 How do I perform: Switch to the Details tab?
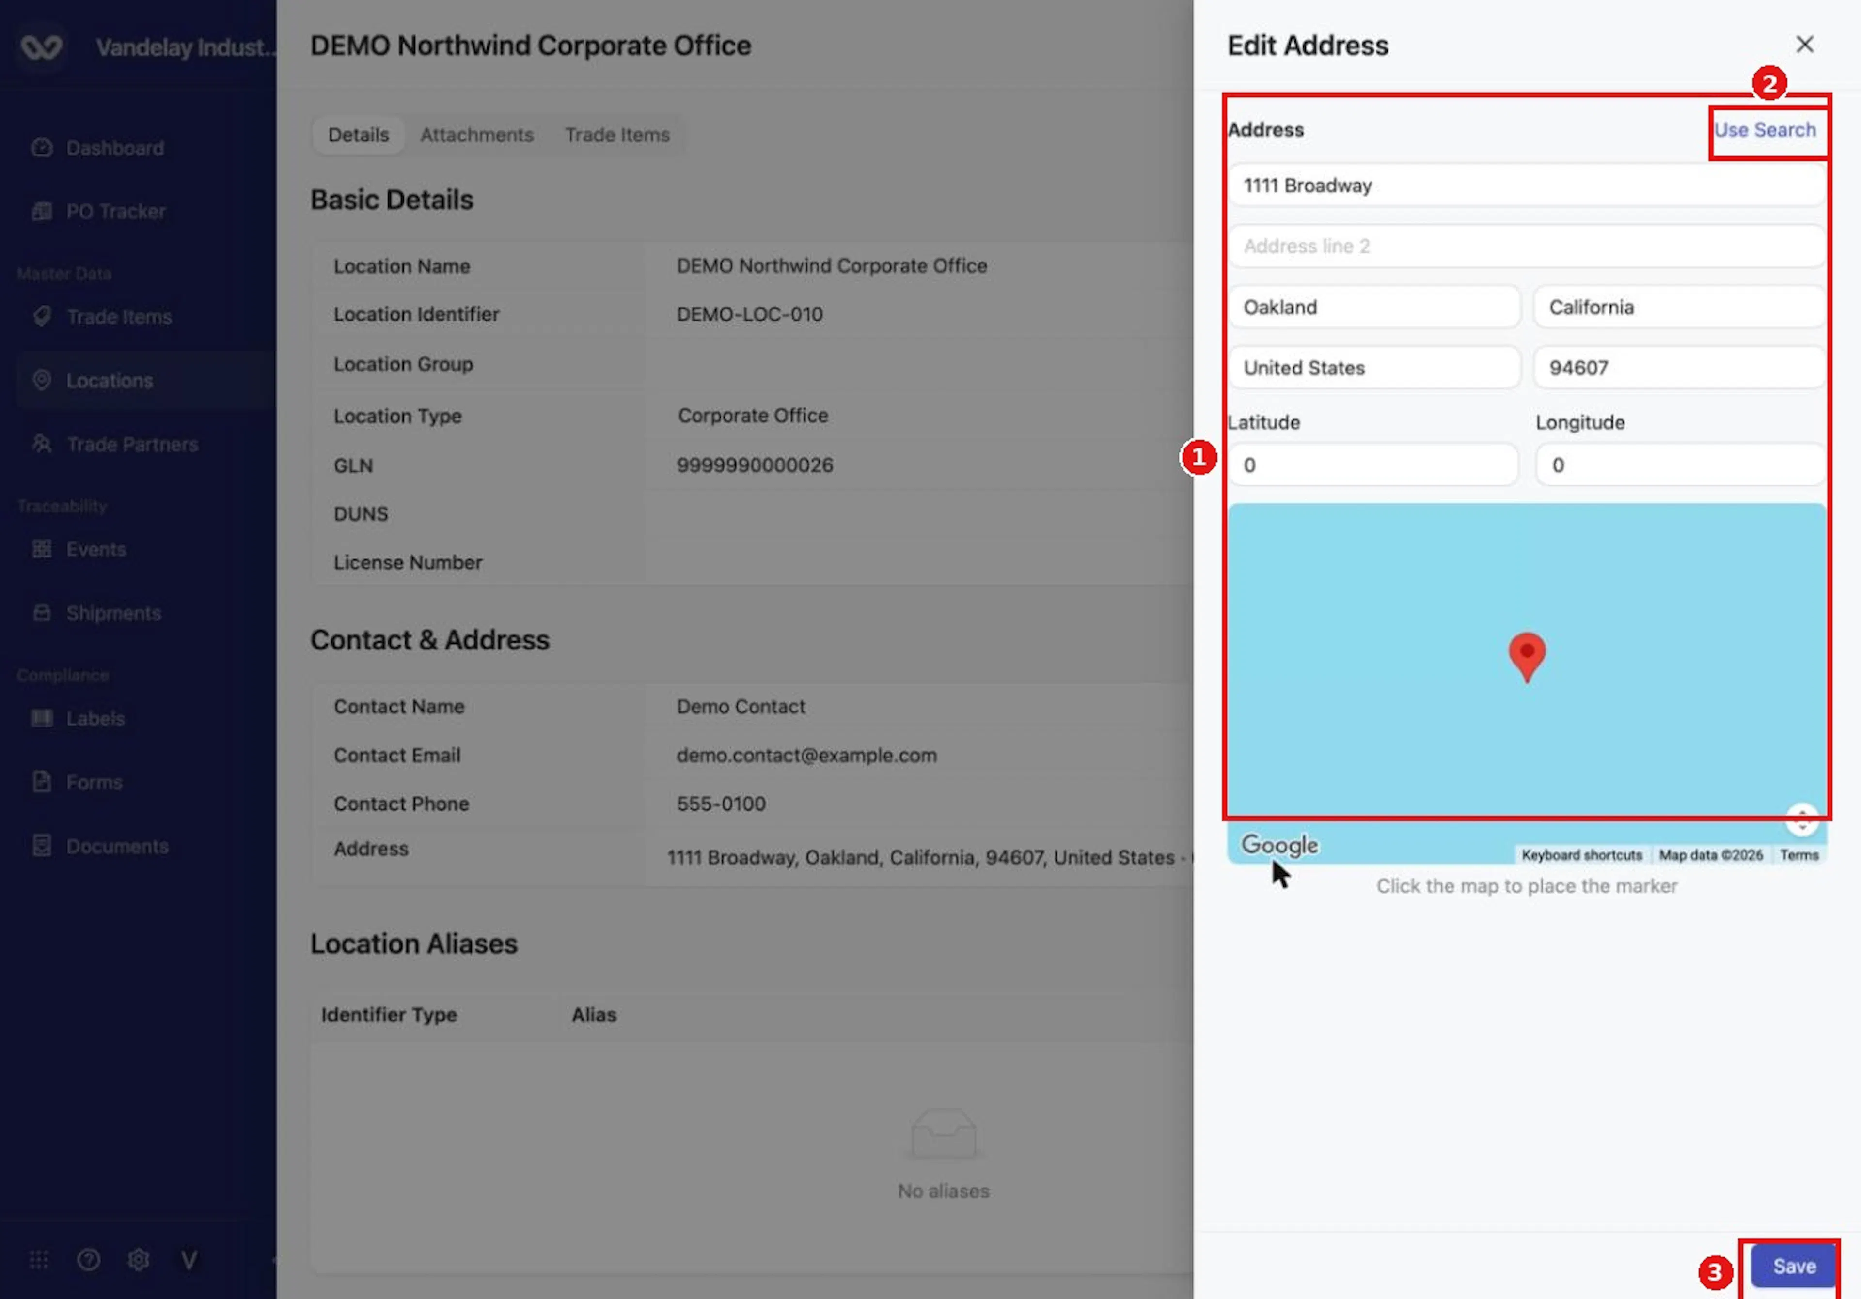(x=358, y=135)
